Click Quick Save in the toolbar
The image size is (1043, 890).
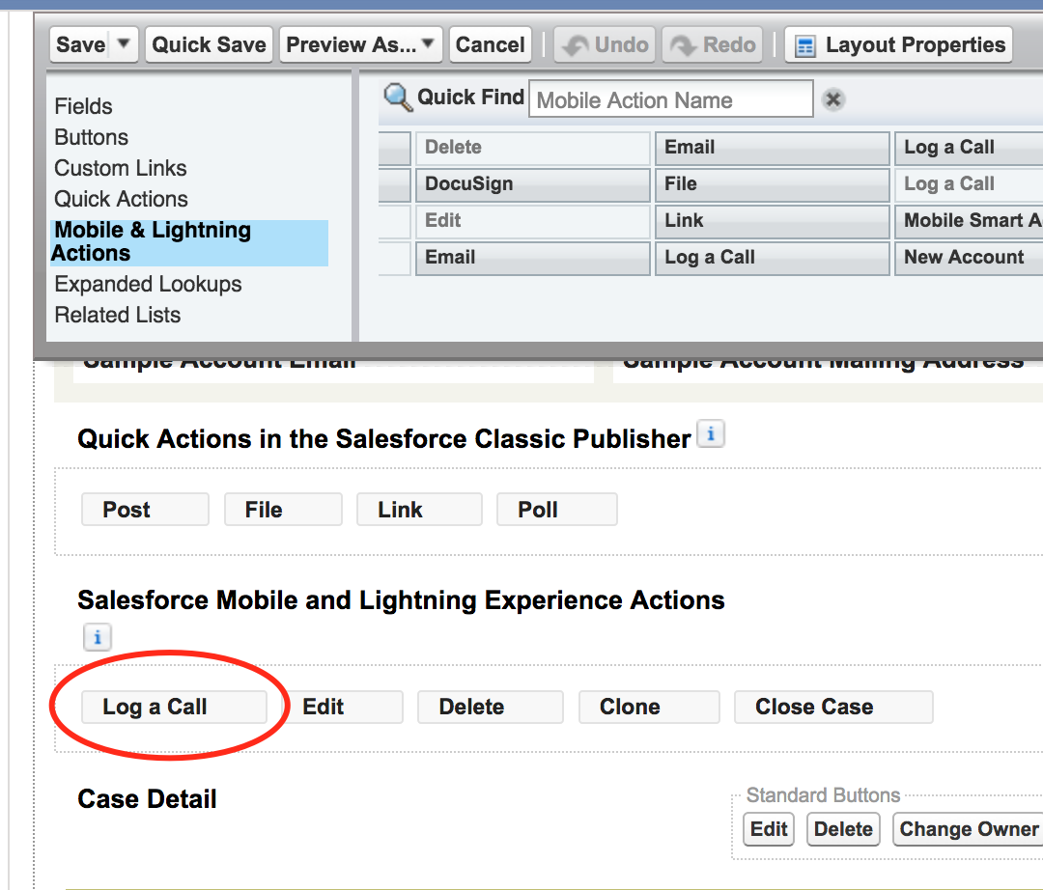click(209, 44)
